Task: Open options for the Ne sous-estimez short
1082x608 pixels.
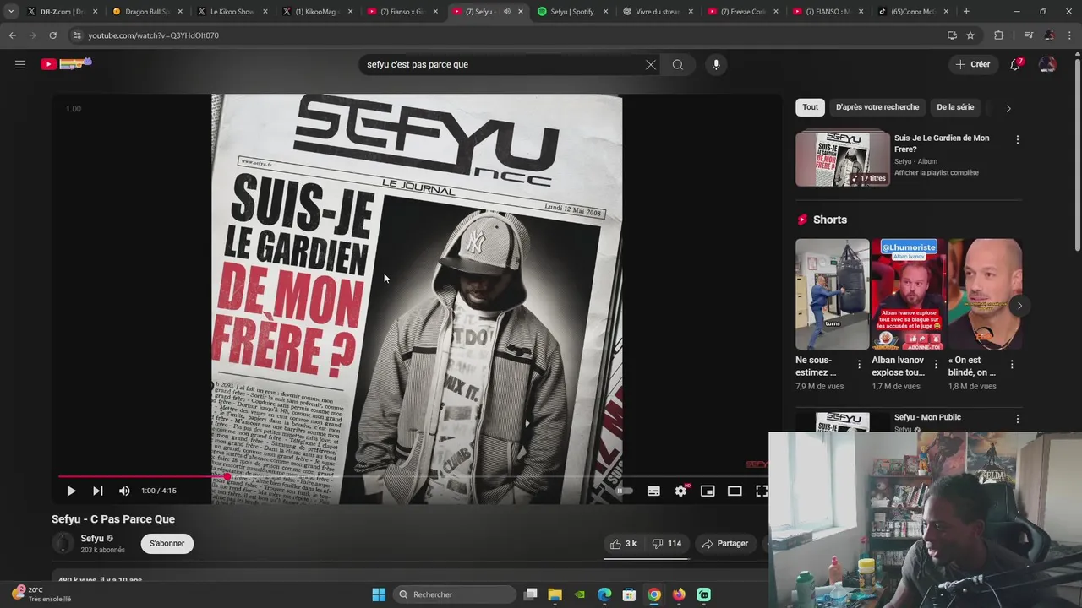Action: coord(859,365)
